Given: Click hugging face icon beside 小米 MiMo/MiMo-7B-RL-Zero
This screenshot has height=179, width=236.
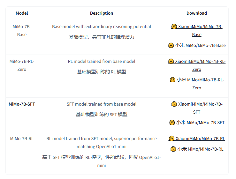Looking at the screenshot, I should (x=173, y=80).
